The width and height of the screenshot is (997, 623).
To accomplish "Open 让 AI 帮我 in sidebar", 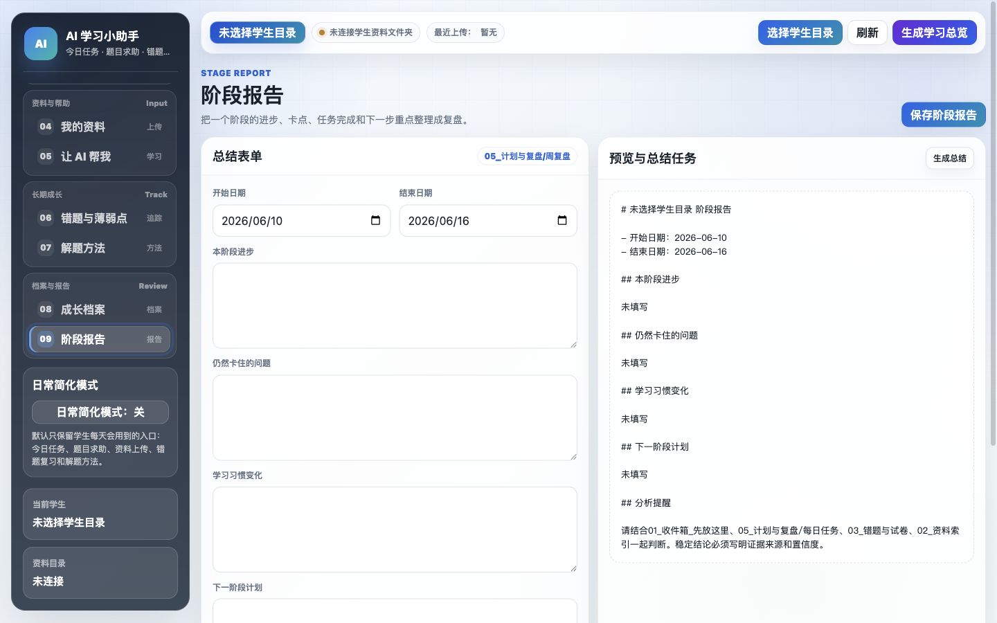I will (x=100, y=156).
